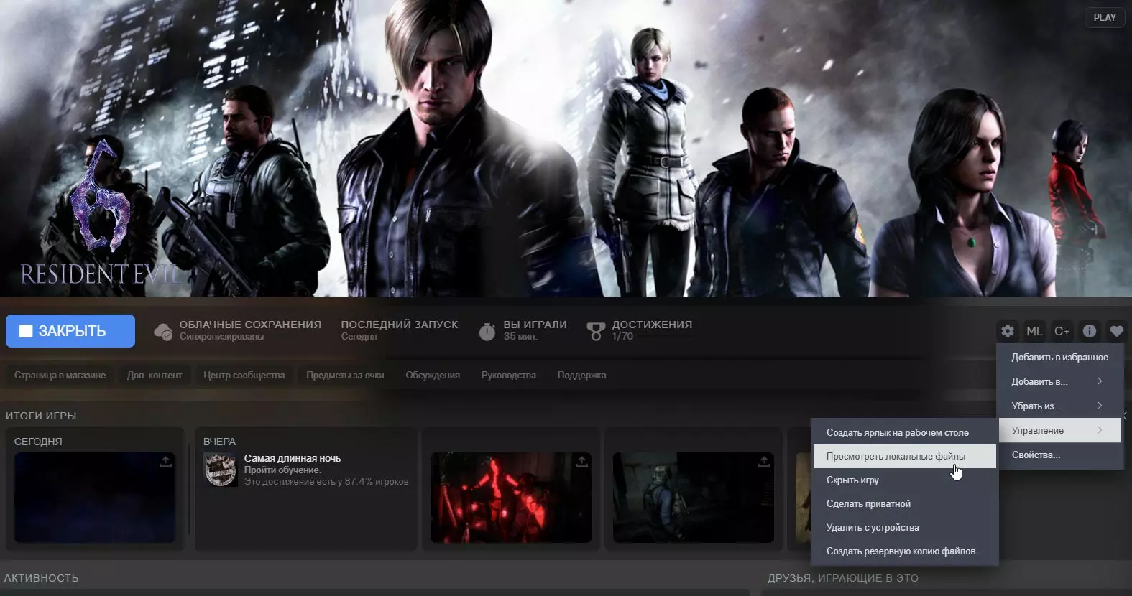Expand the 'Добавить в...' submenu
The width and height of the screenshot is (1132, 596).
1058,381
